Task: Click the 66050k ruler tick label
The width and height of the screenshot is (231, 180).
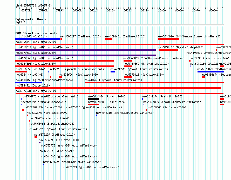Action: tap(162, 10)
